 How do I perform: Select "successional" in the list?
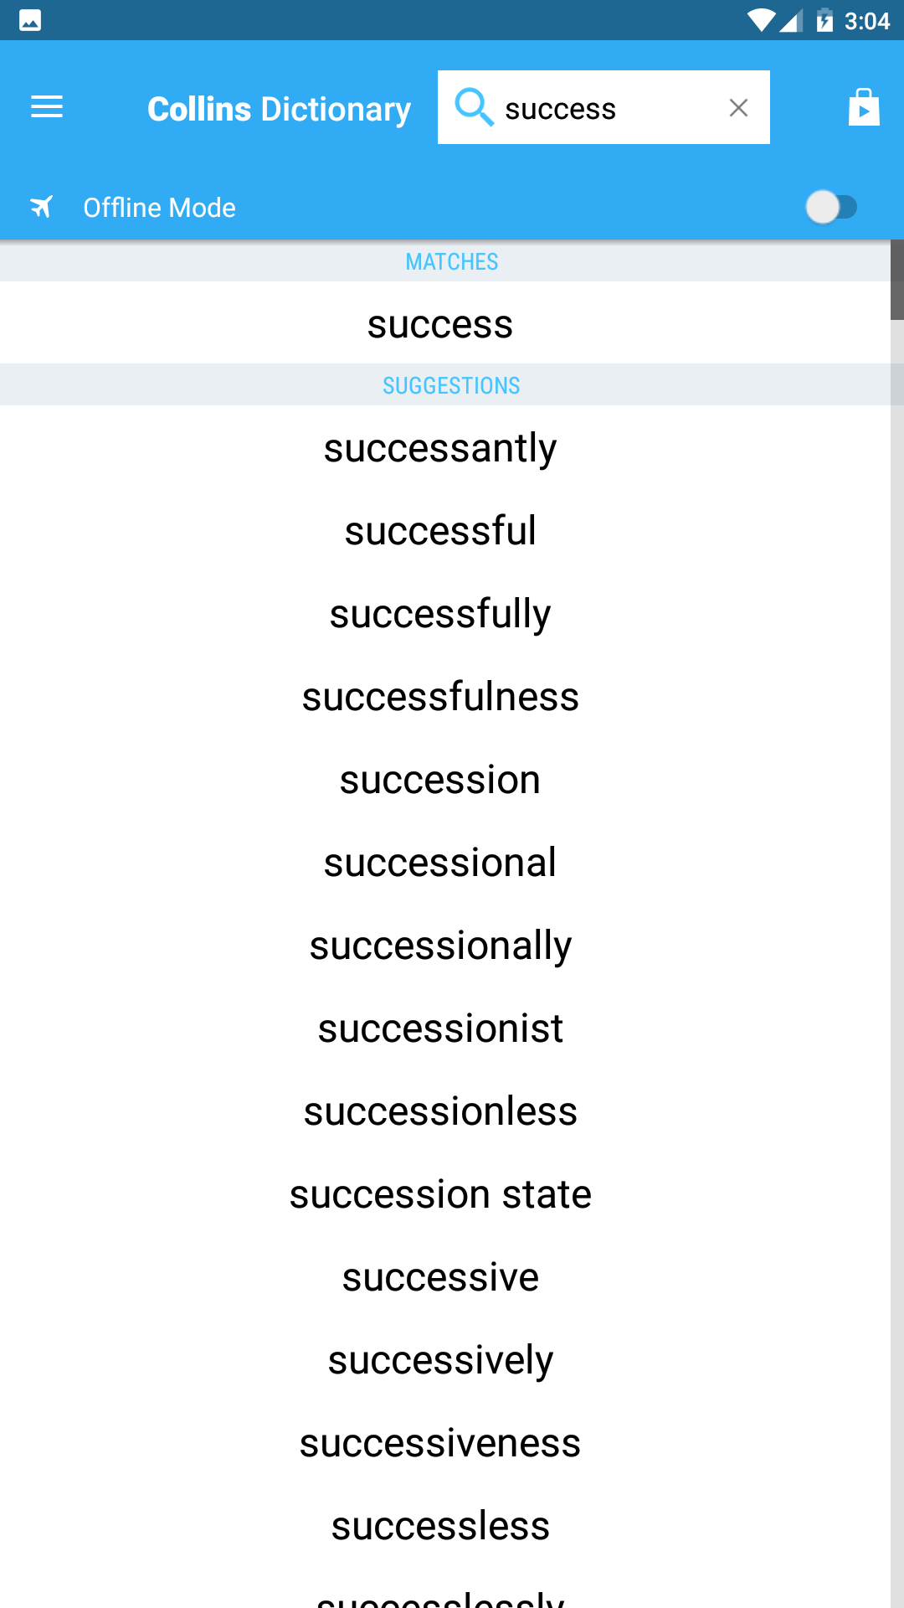tap(440, 863)
